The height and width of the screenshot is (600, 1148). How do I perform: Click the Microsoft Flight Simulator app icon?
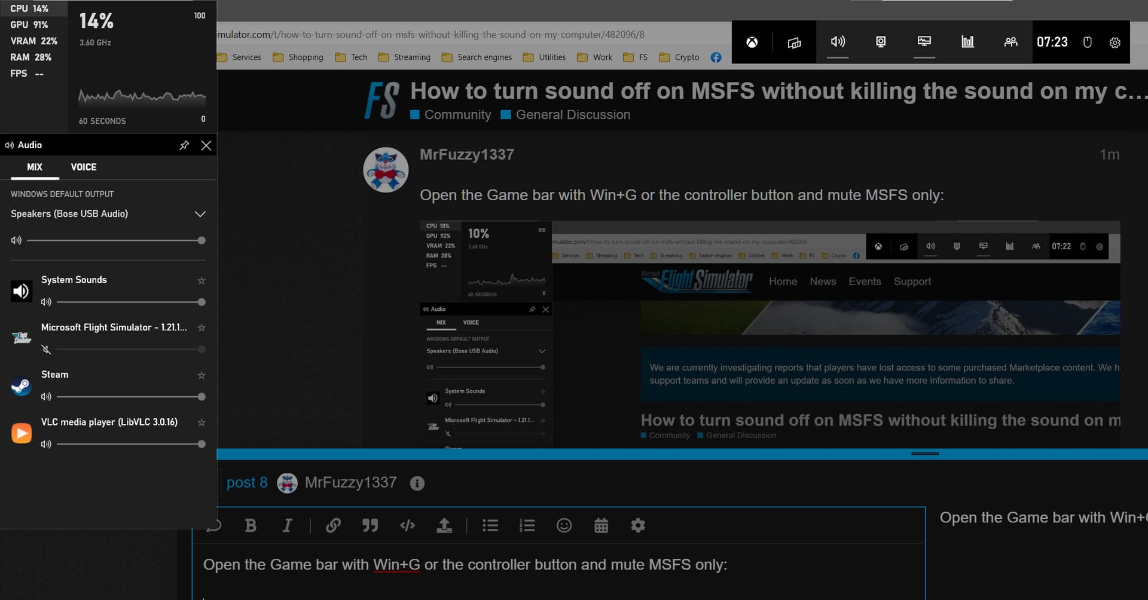click(22, 338)
